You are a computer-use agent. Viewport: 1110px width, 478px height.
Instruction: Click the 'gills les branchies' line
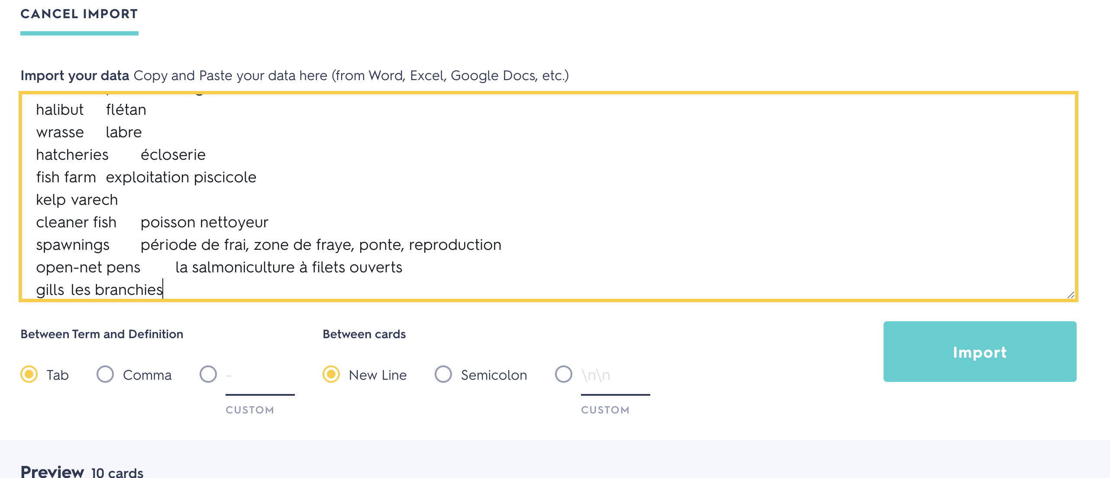(100, 290)
